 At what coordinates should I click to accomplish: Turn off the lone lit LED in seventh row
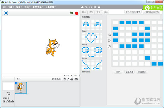coord(148,58)
